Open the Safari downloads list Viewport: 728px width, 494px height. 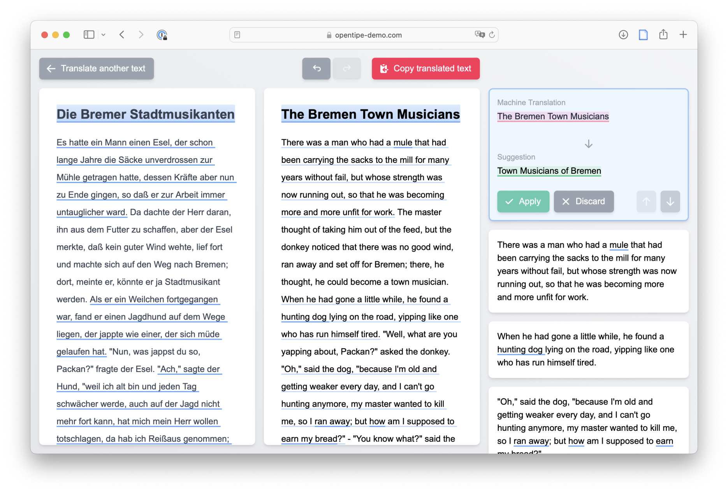tap(623, 35)
